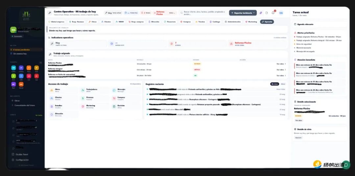
Task: Click Ver obra button in Detalle seleccionado
Action: point(298,121)
